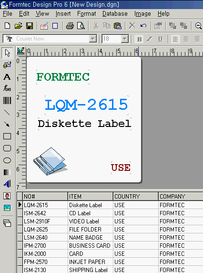The width and height of the screenshot is (203, 273).
Task: Open the Format menu
Action: [87, 13]
